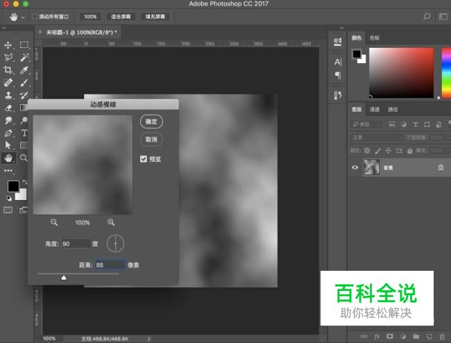This screenshot has width=451, height=343.
Task: Open the search icon in options bar
Action: pyautogui.click(x=427, y=17)
